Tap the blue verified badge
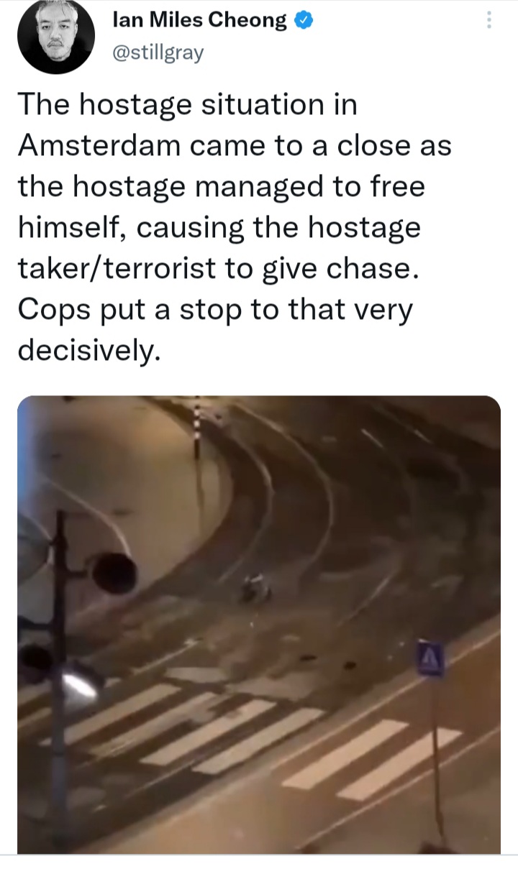 click(x=303, y=21)
